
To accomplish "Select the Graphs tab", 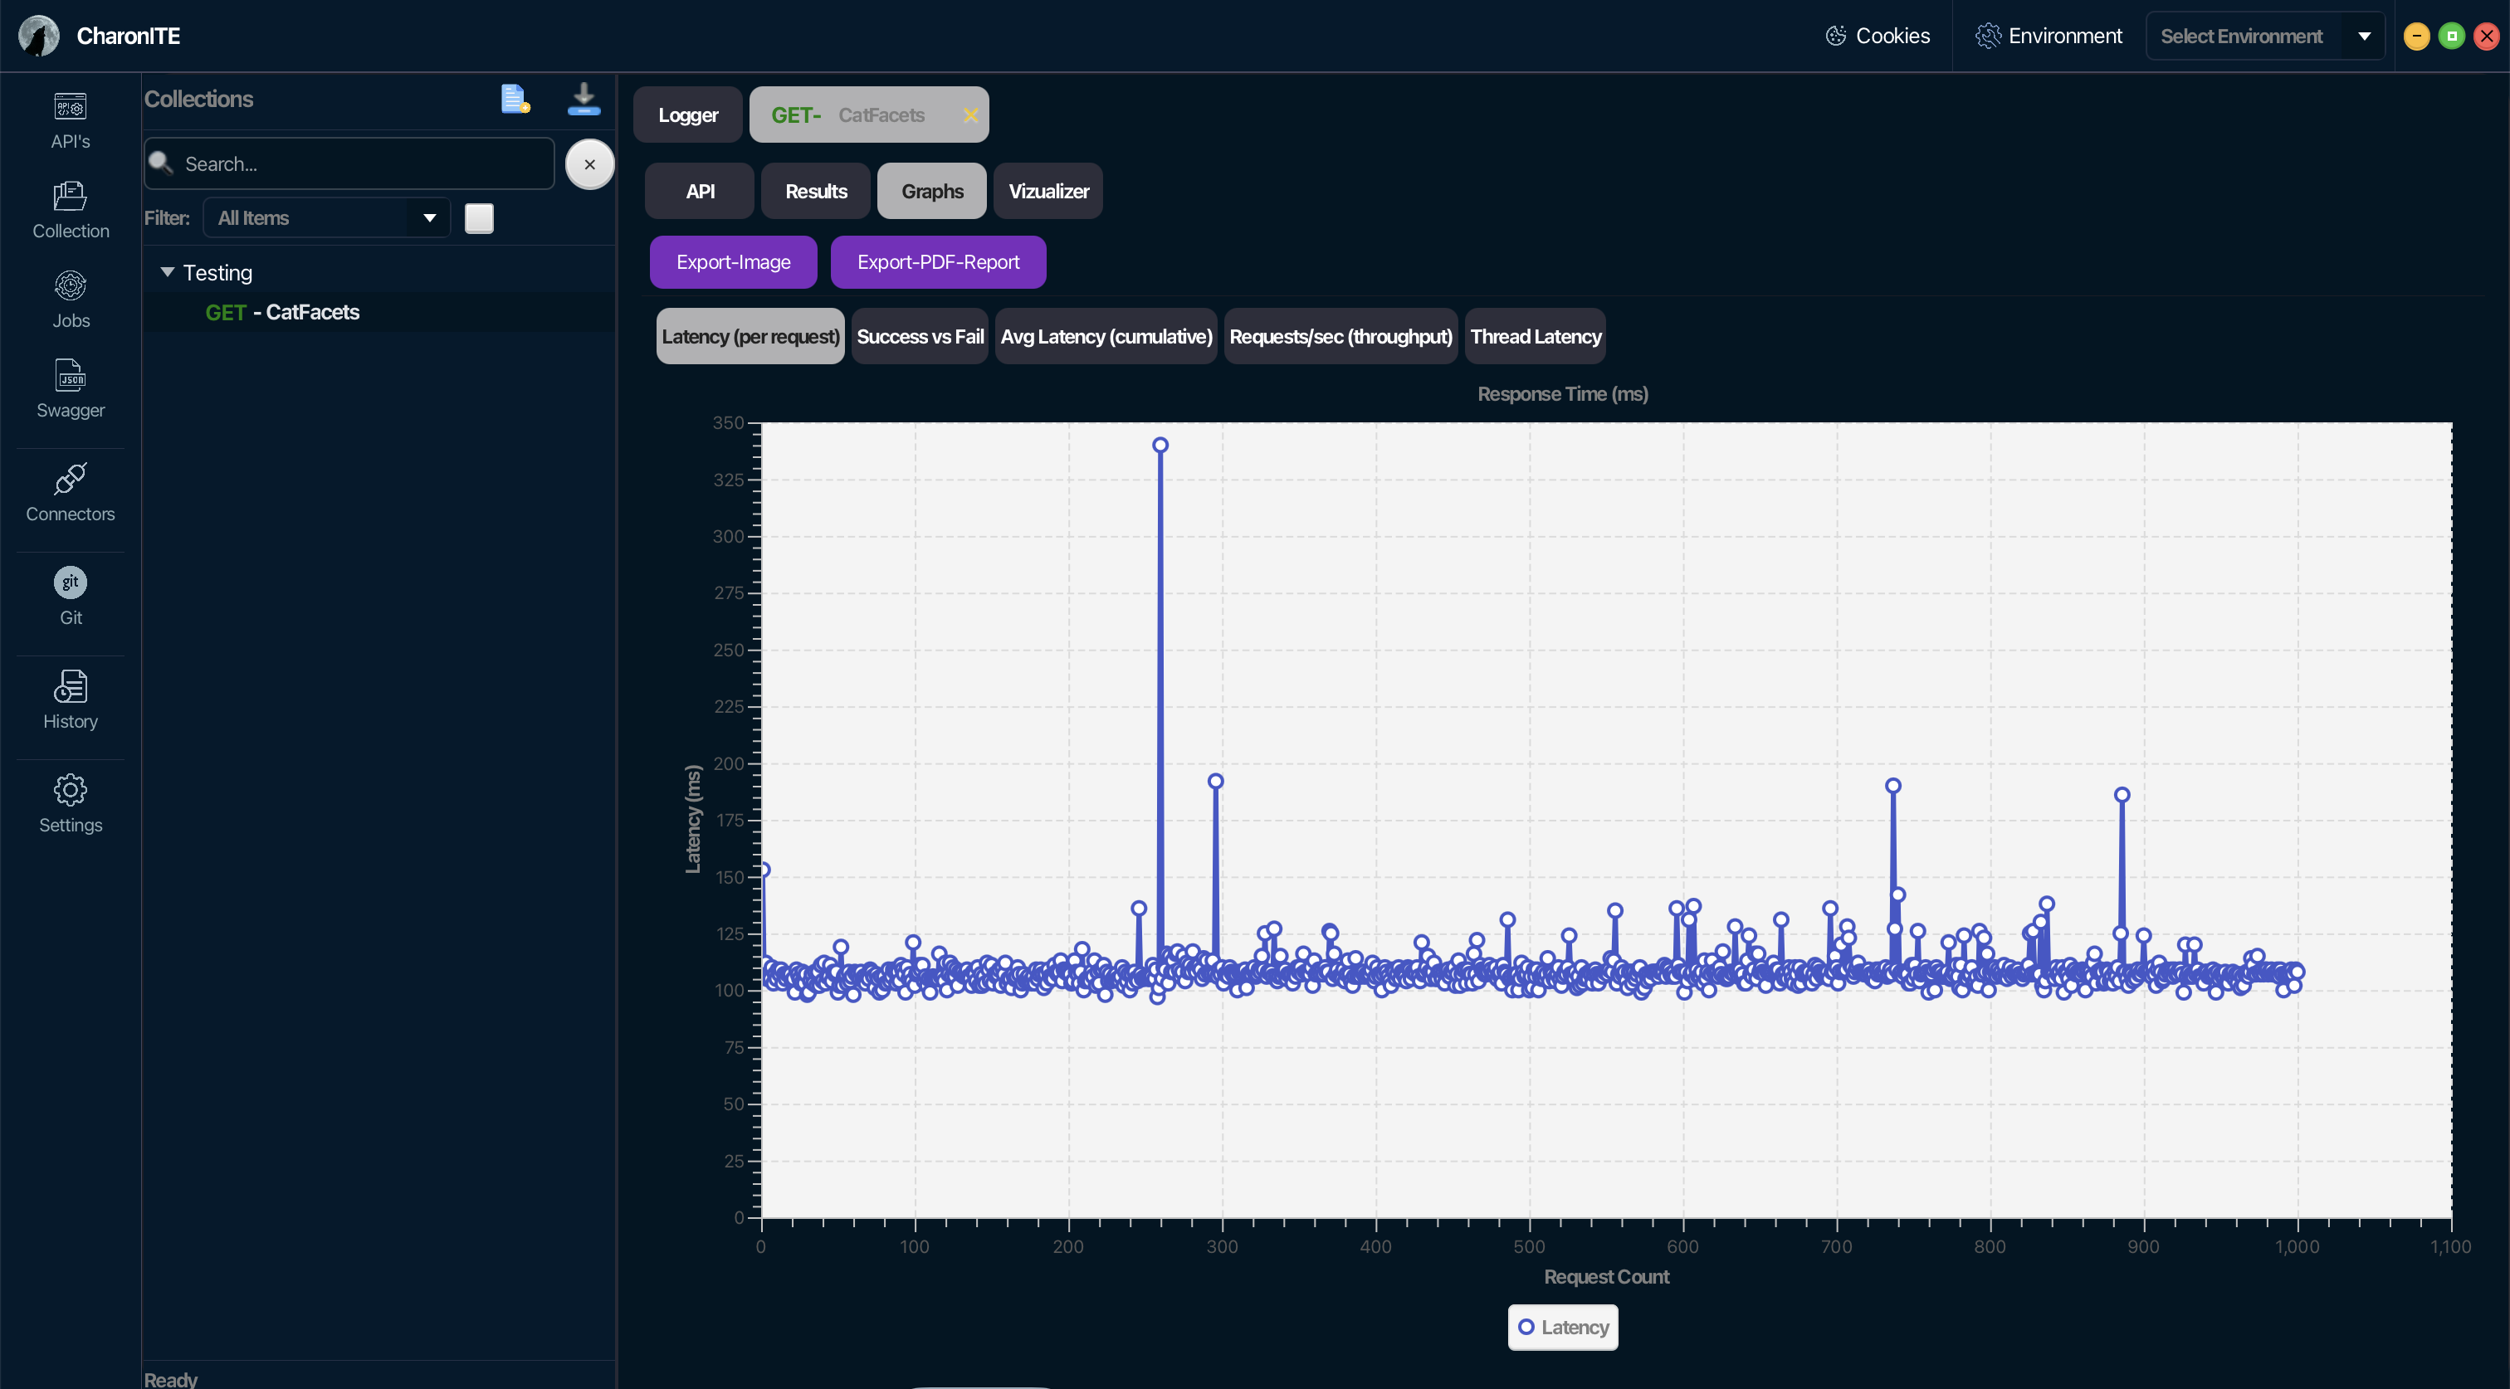I will 931,191.
